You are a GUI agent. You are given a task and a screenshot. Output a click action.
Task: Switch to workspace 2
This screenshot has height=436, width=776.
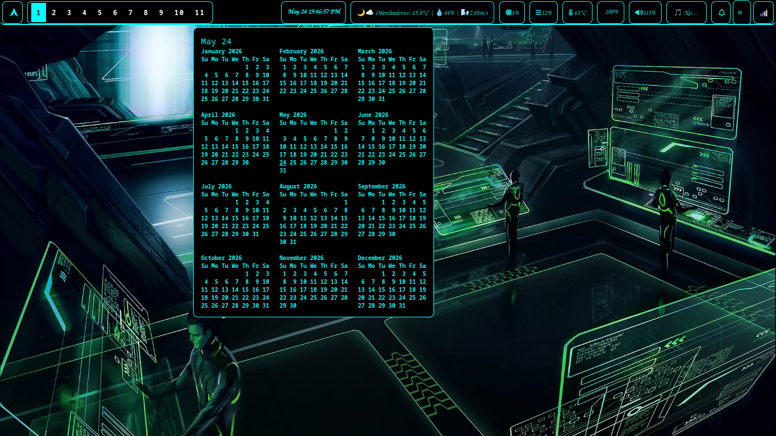(54, 12)
